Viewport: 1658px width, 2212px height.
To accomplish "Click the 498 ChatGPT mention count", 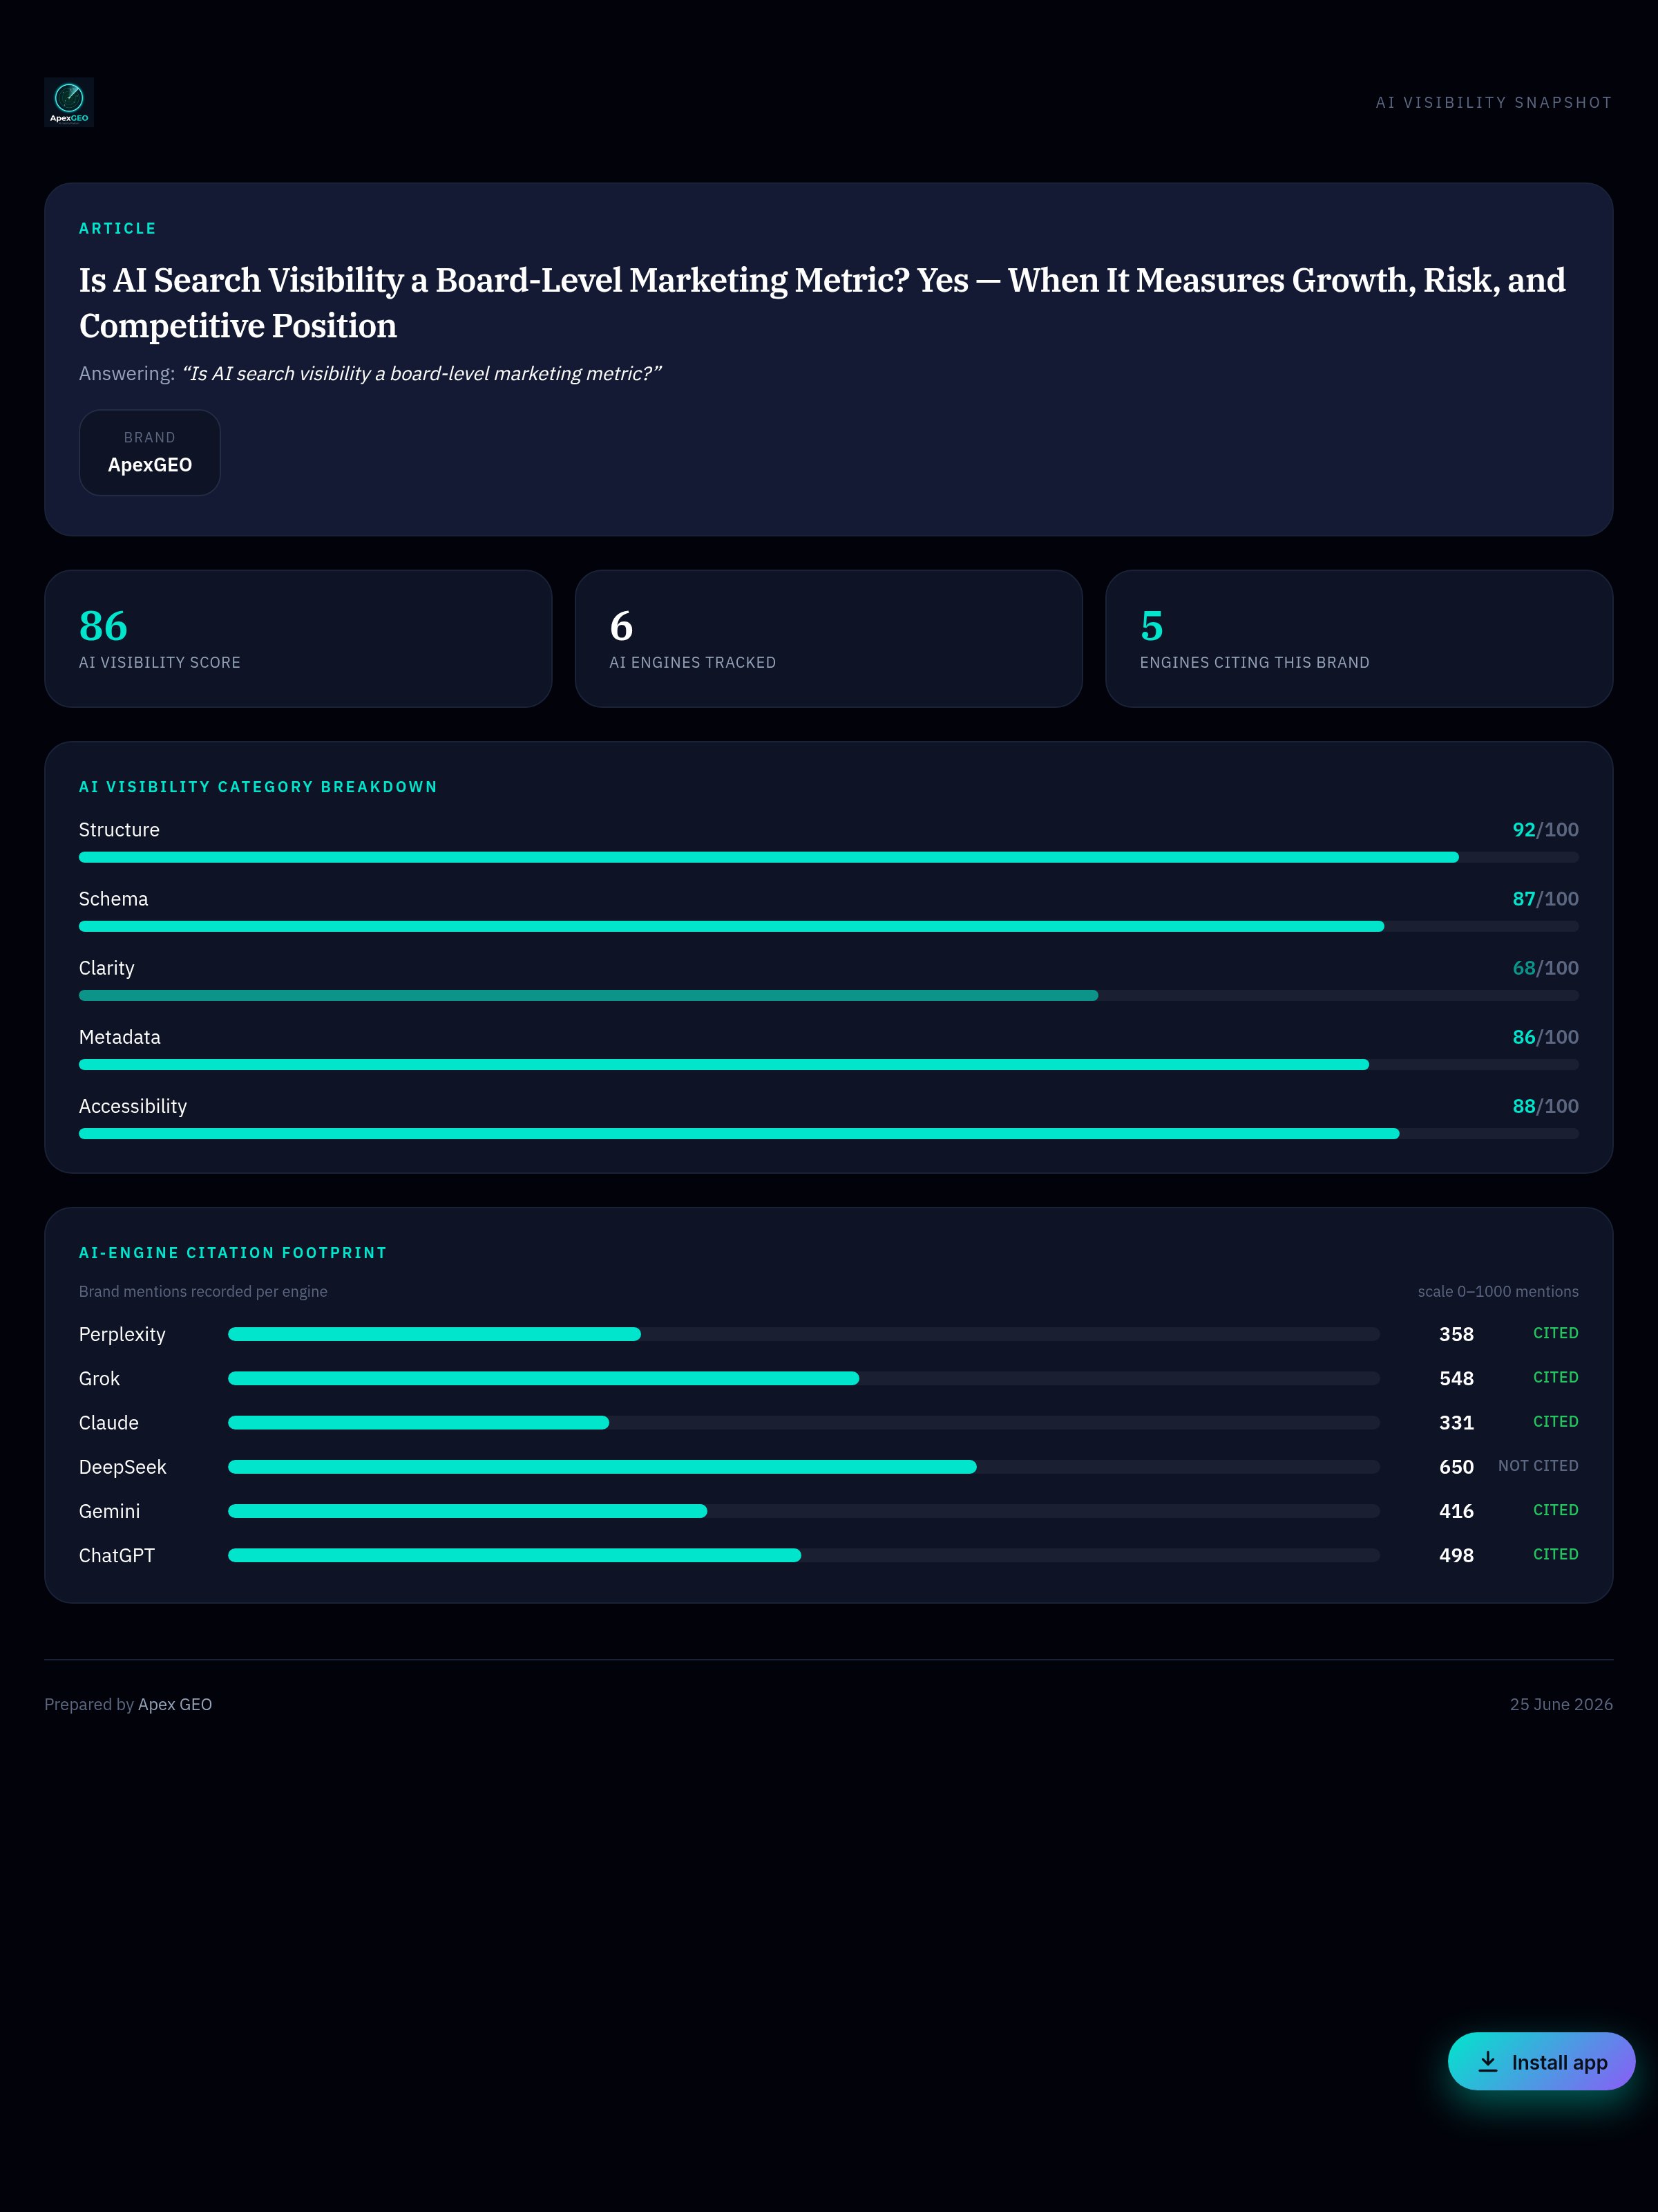I will (x=1456, y=1555).
